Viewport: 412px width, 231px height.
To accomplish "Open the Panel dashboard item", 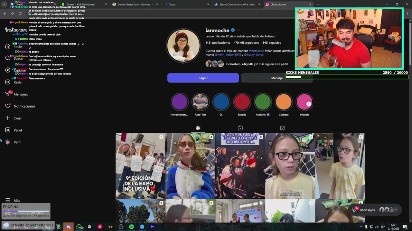I will [14, 130].
